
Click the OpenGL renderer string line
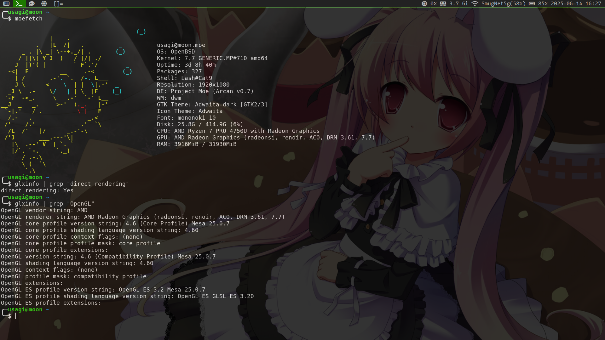pyautogui.click(x=143, y=217)
